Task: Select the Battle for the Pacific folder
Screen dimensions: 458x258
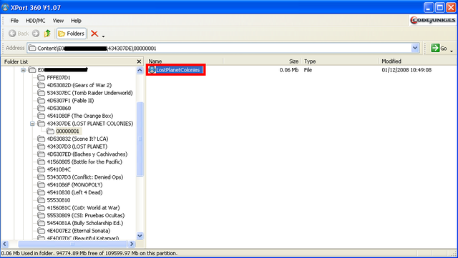Action: point(84,162)
